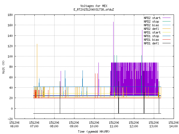Screen dimensions: 179x134
Task: Click the 'NPD2 start' legend label
Action: (x=152, y=18)
